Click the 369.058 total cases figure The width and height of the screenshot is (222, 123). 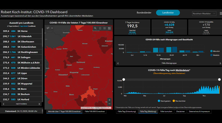coord(169,32)
